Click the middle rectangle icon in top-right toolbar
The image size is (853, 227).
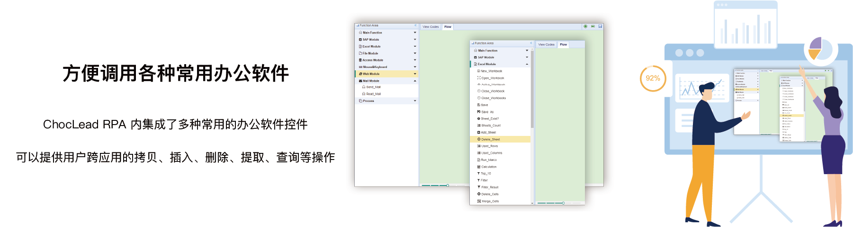[593, 26]
